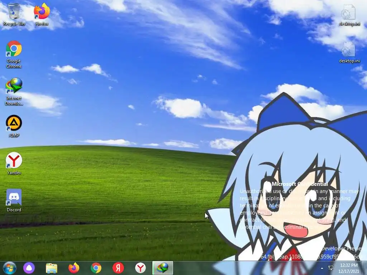Open the clock showing 12:32 PM

coord(349,268)
